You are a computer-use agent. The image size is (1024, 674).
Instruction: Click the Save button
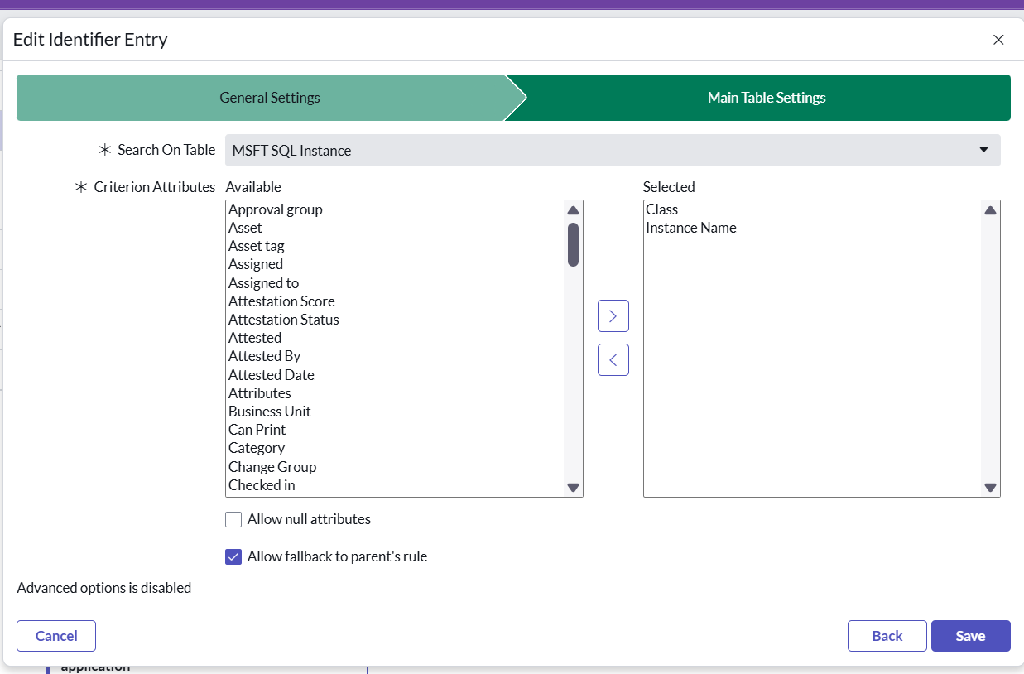970,635
